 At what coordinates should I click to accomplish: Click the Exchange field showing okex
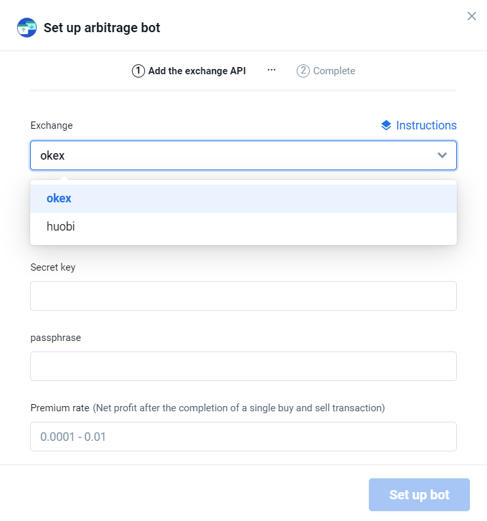(x=230, y=156)
